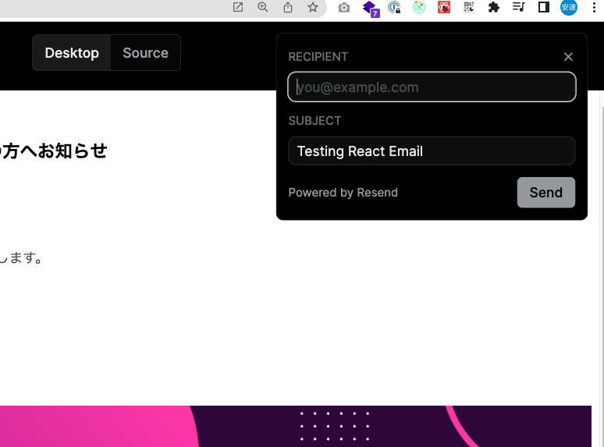This screenshot has height=447, width=604.
Task: Open the blue profile avatar
Action: point(569,7)
